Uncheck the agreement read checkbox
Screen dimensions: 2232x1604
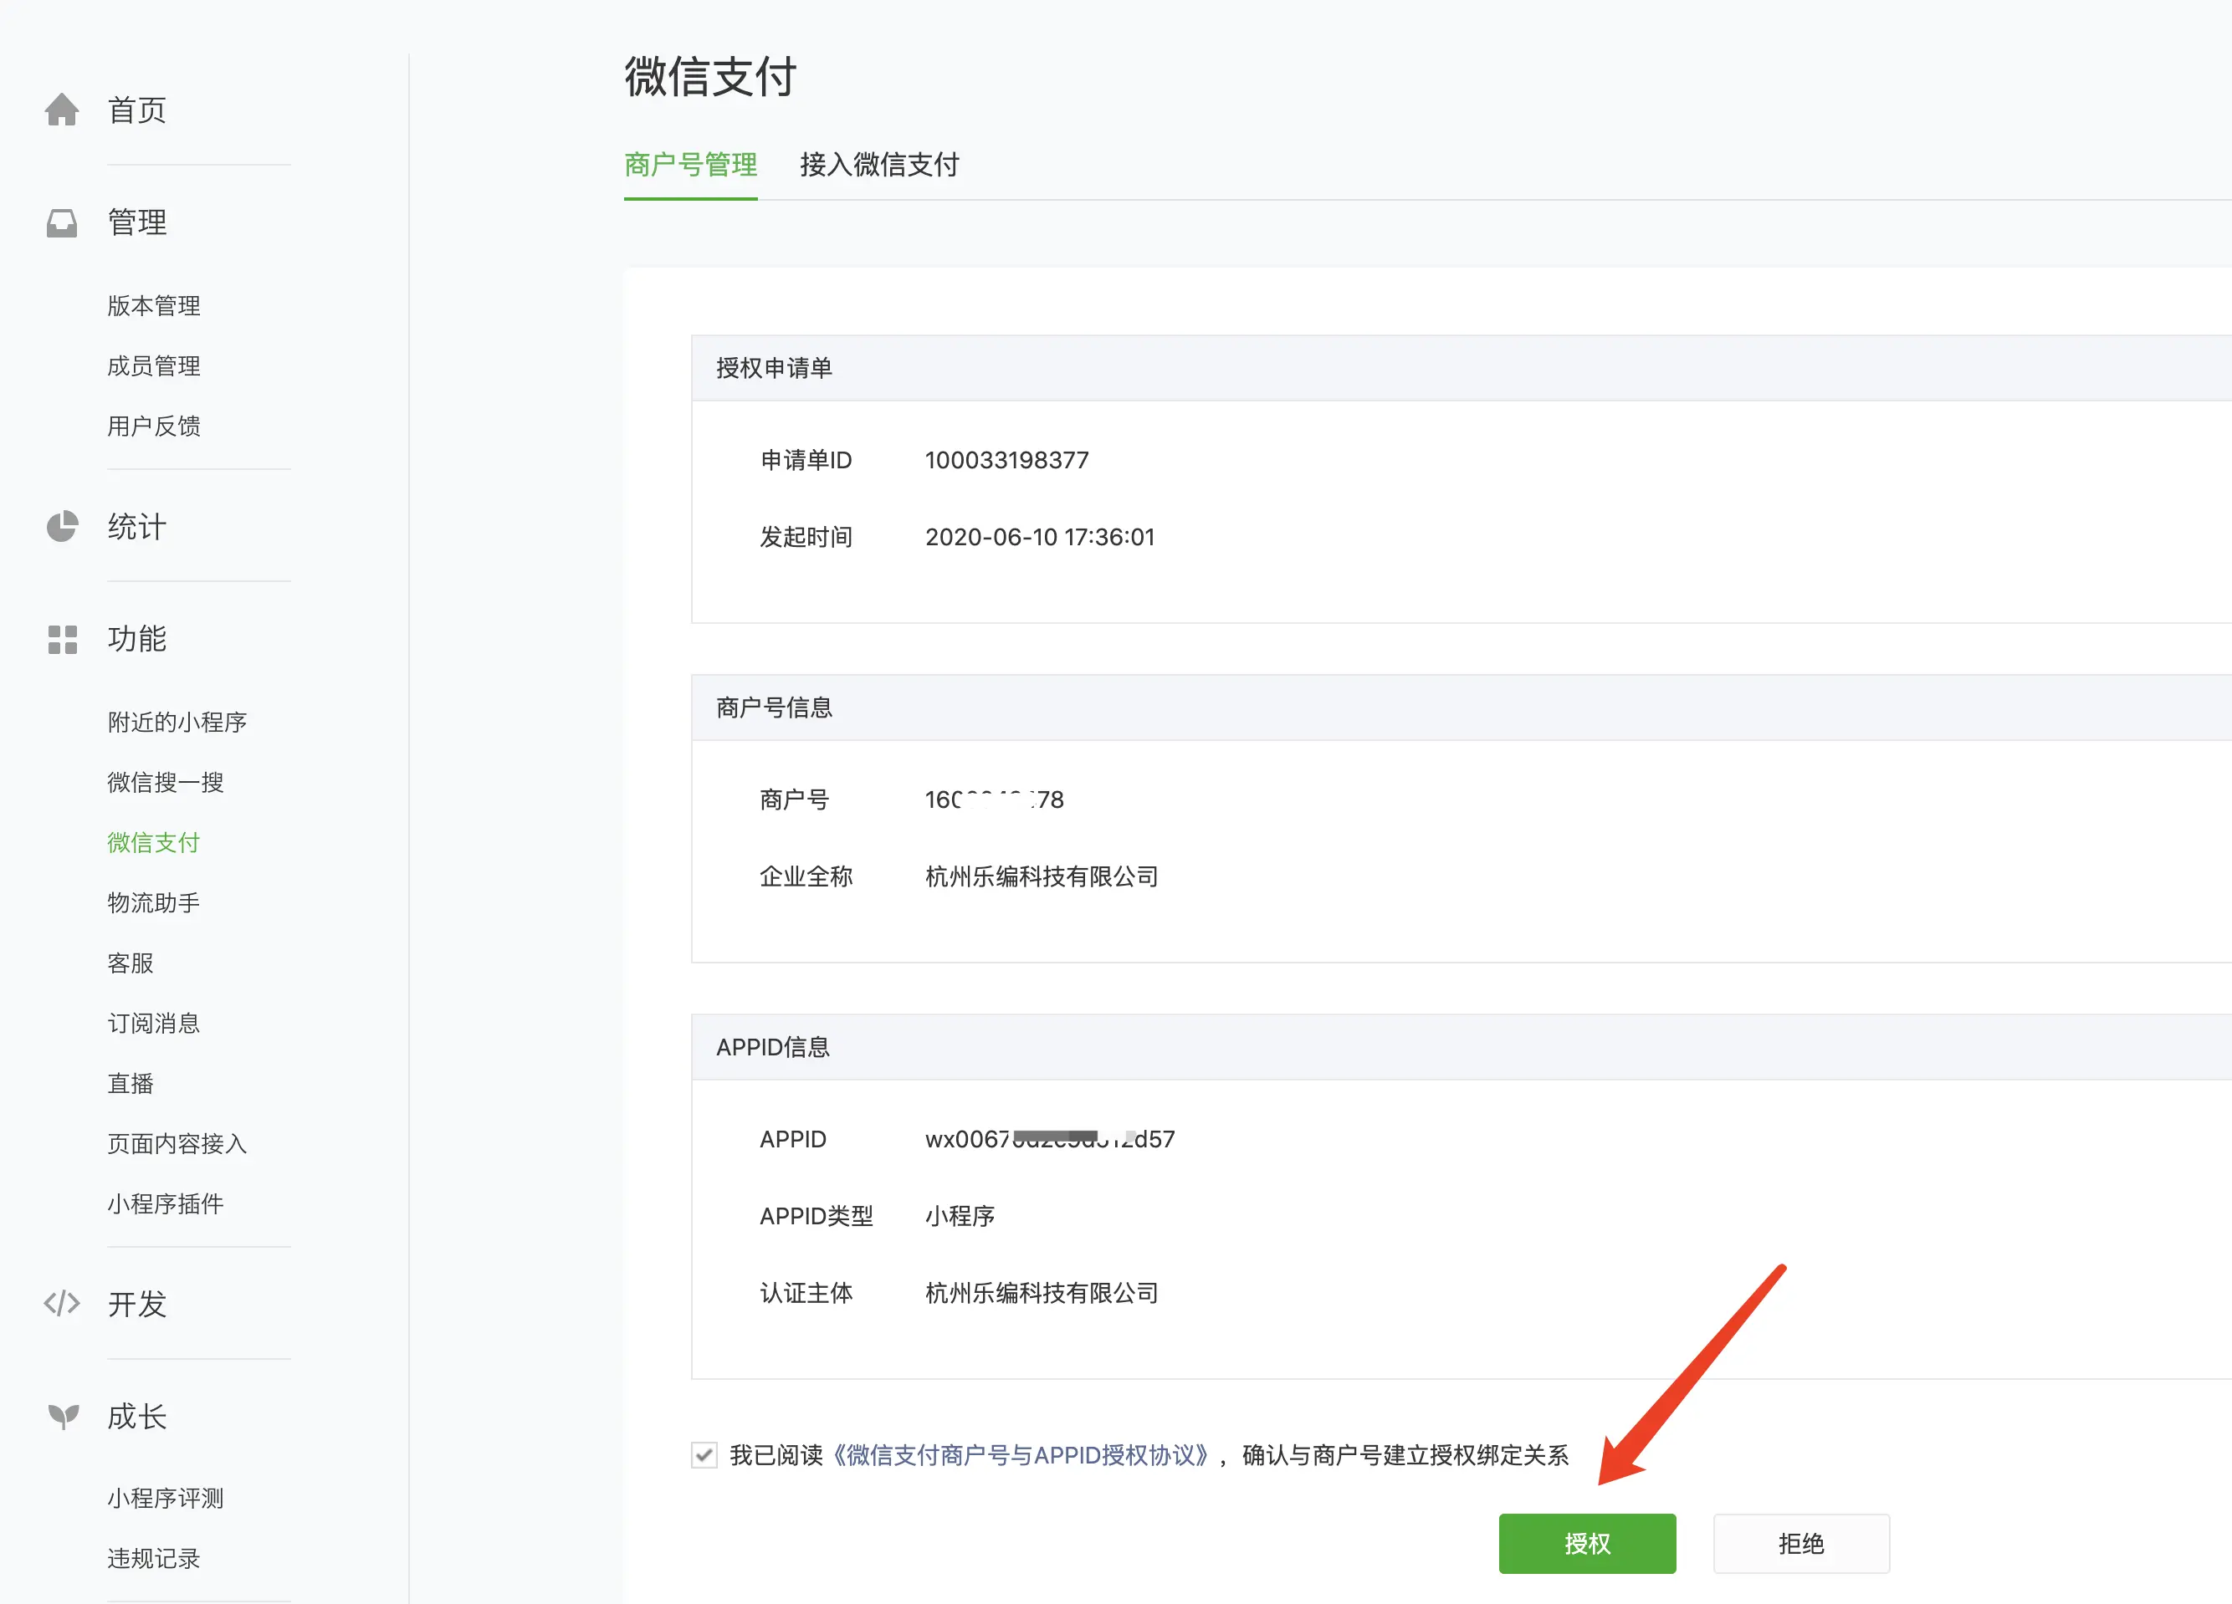click(704, 1454)
